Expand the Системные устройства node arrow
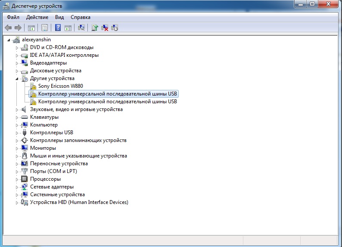Image resolution: width=342 pixels, height=247 pixels. 17,195
